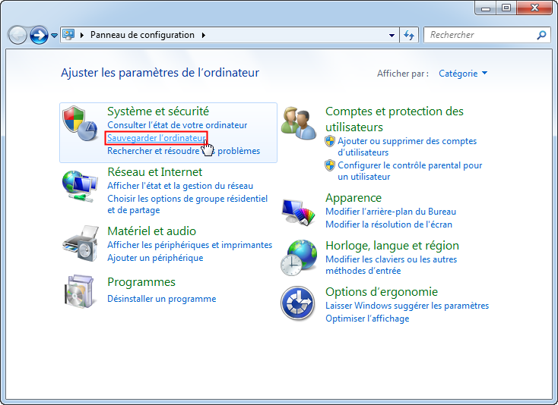Select Panneau de configuration breadcrumb

point(142,35)
